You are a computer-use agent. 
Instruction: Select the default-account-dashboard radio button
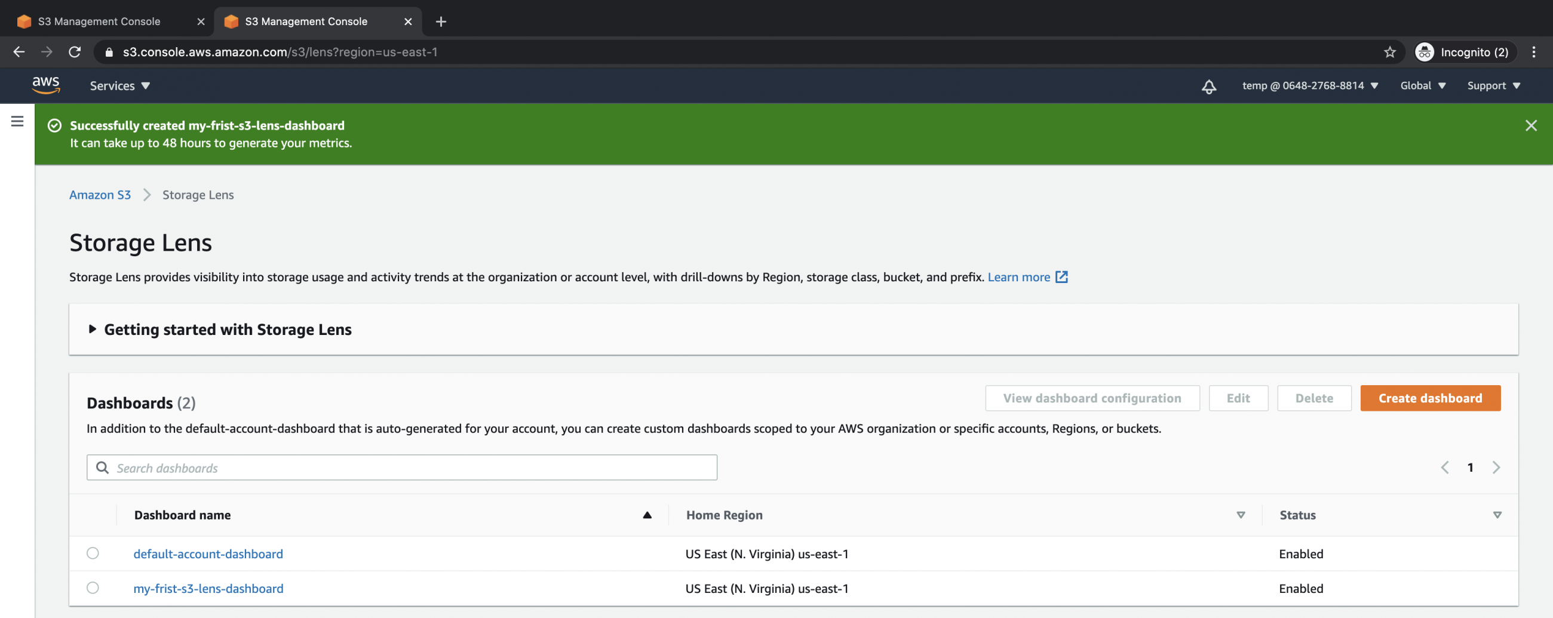tap(93, 553)
